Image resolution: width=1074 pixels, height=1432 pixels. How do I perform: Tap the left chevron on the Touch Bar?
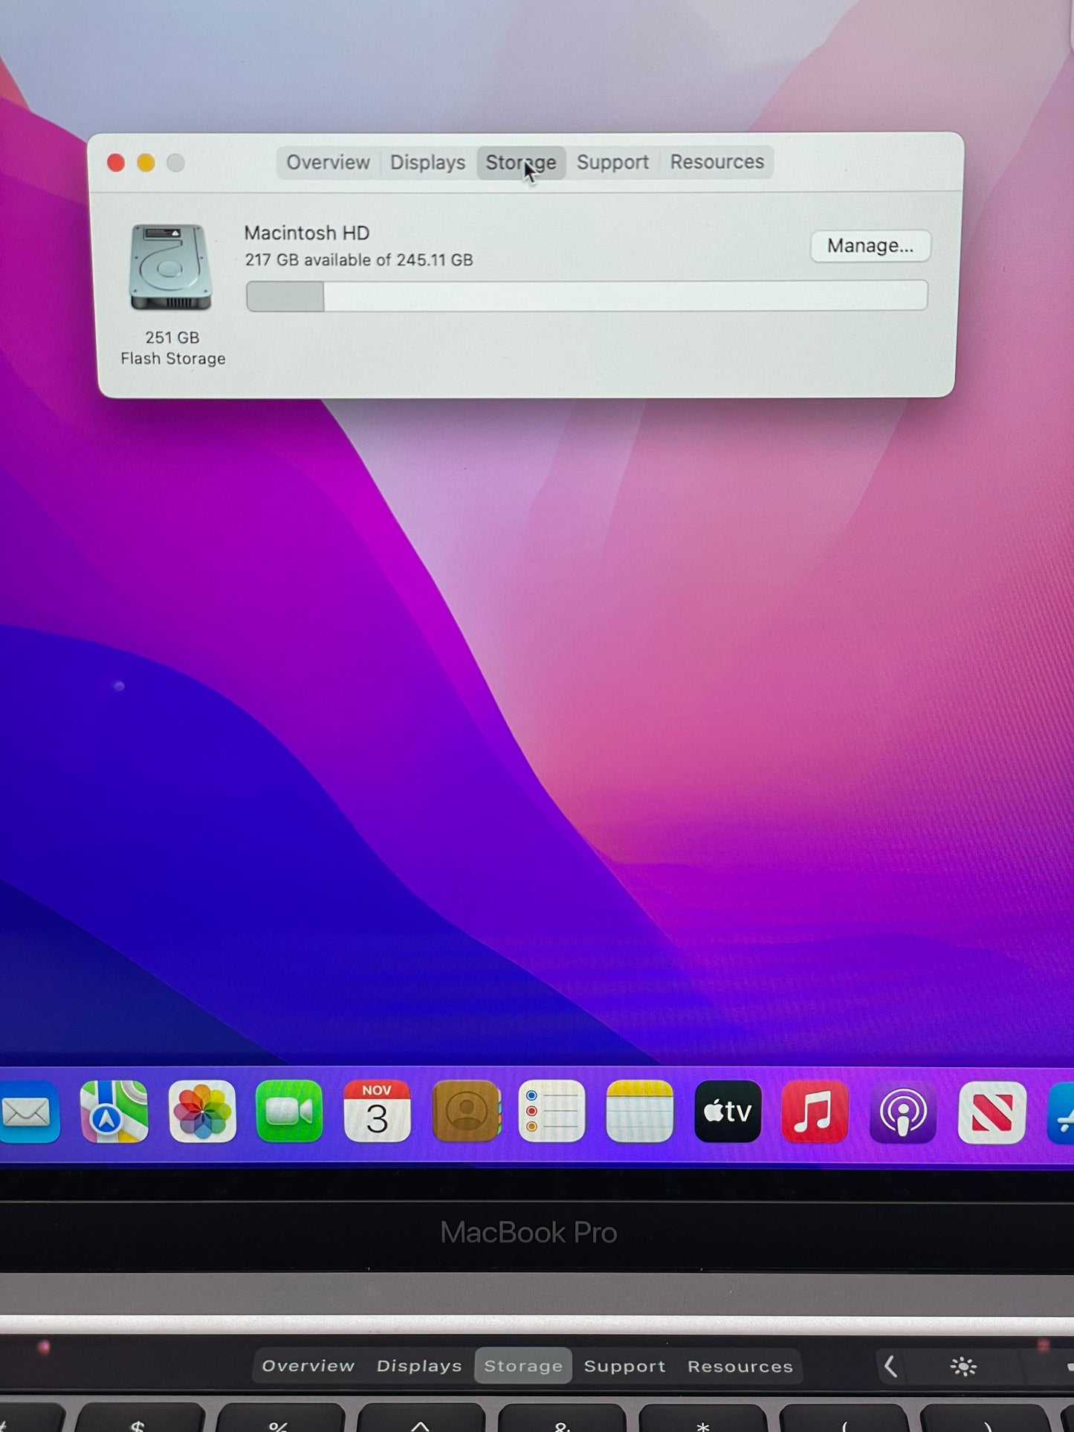pyautogui.click(x=890, y=1366)
